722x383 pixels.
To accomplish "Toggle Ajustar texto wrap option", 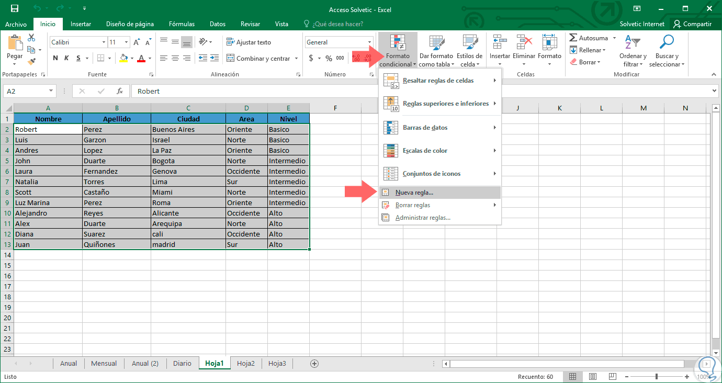I will click(249, 42).
